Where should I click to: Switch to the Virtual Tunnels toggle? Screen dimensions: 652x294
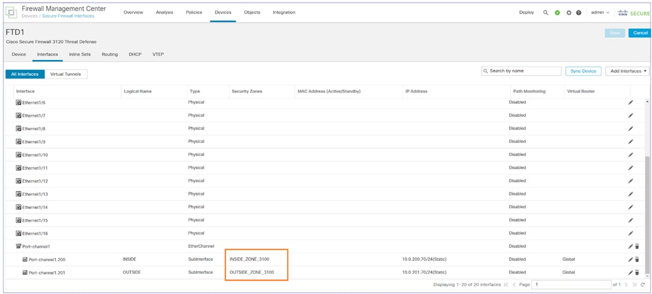[66, 74]
